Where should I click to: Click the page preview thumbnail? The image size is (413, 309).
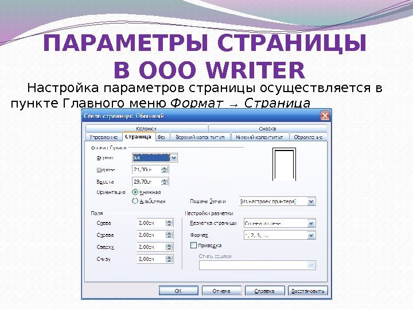pyautogui.click(x=284, y=164)
